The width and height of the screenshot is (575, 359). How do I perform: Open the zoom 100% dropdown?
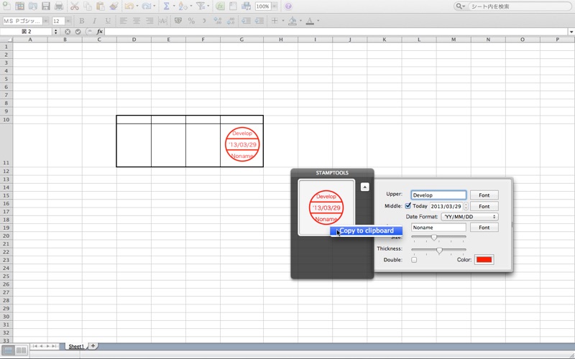[x=275, y=6]
